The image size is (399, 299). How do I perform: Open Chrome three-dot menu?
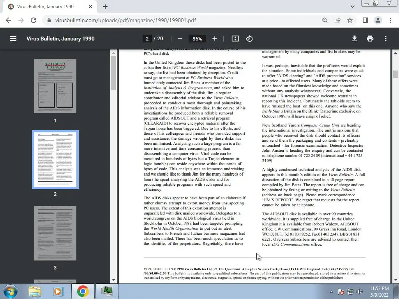[390, 20]
